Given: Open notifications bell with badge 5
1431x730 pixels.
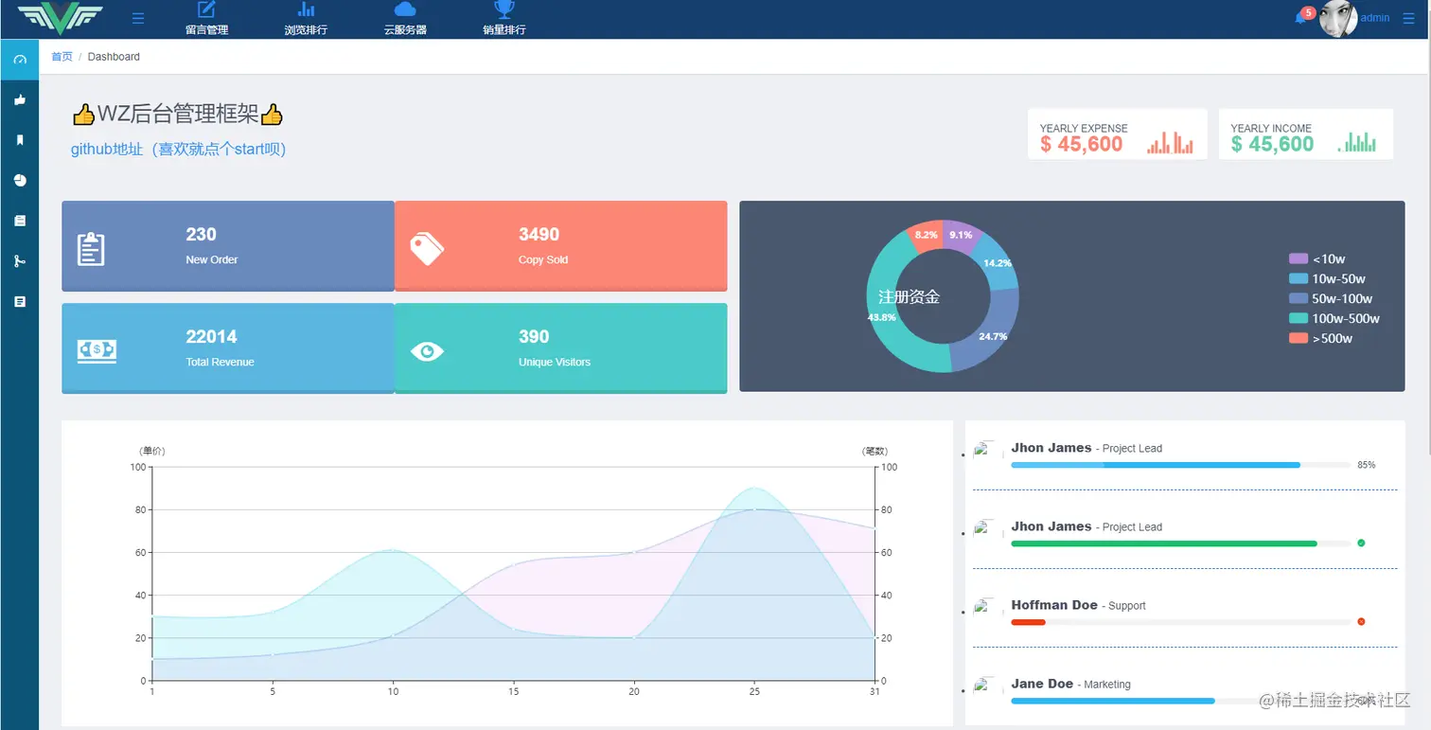Looking at the screenshot, I should click(1304, 16).
